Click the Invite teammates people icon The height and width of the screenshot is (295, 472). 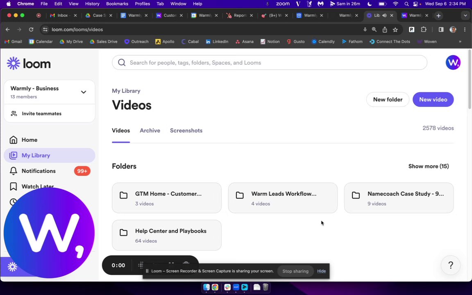(14, 113)
